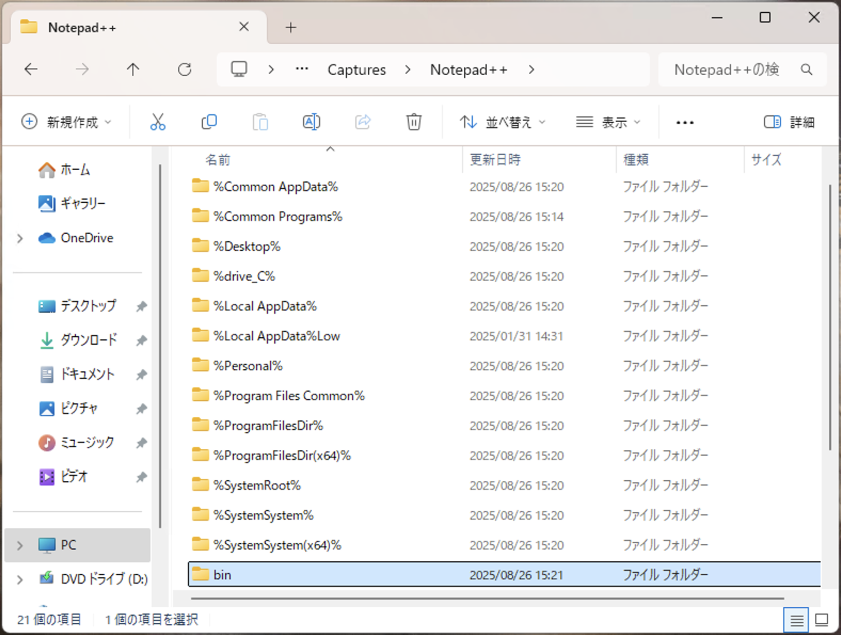Screen dimensions: 841x635
Task: Open the see more ellipsis menu
Action: point(685,122)
